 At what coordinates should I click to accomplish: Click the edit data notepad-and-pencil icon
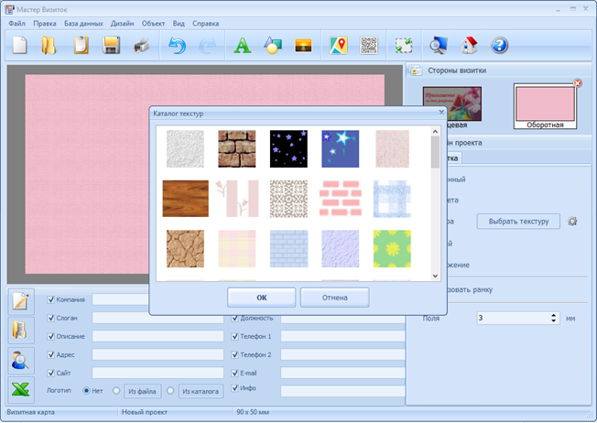21,301
